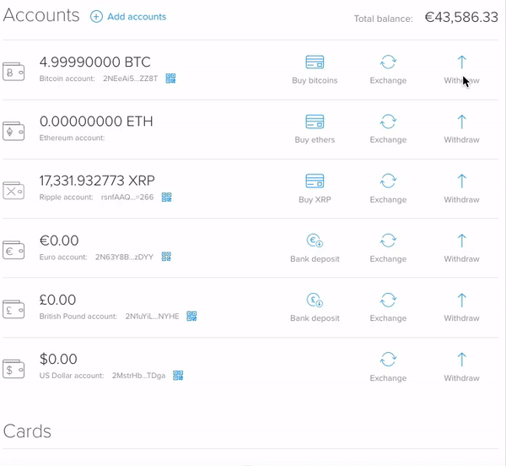506x466 pixels.
Task: Click the Euro wallet icon
Action: coord(13,250)
